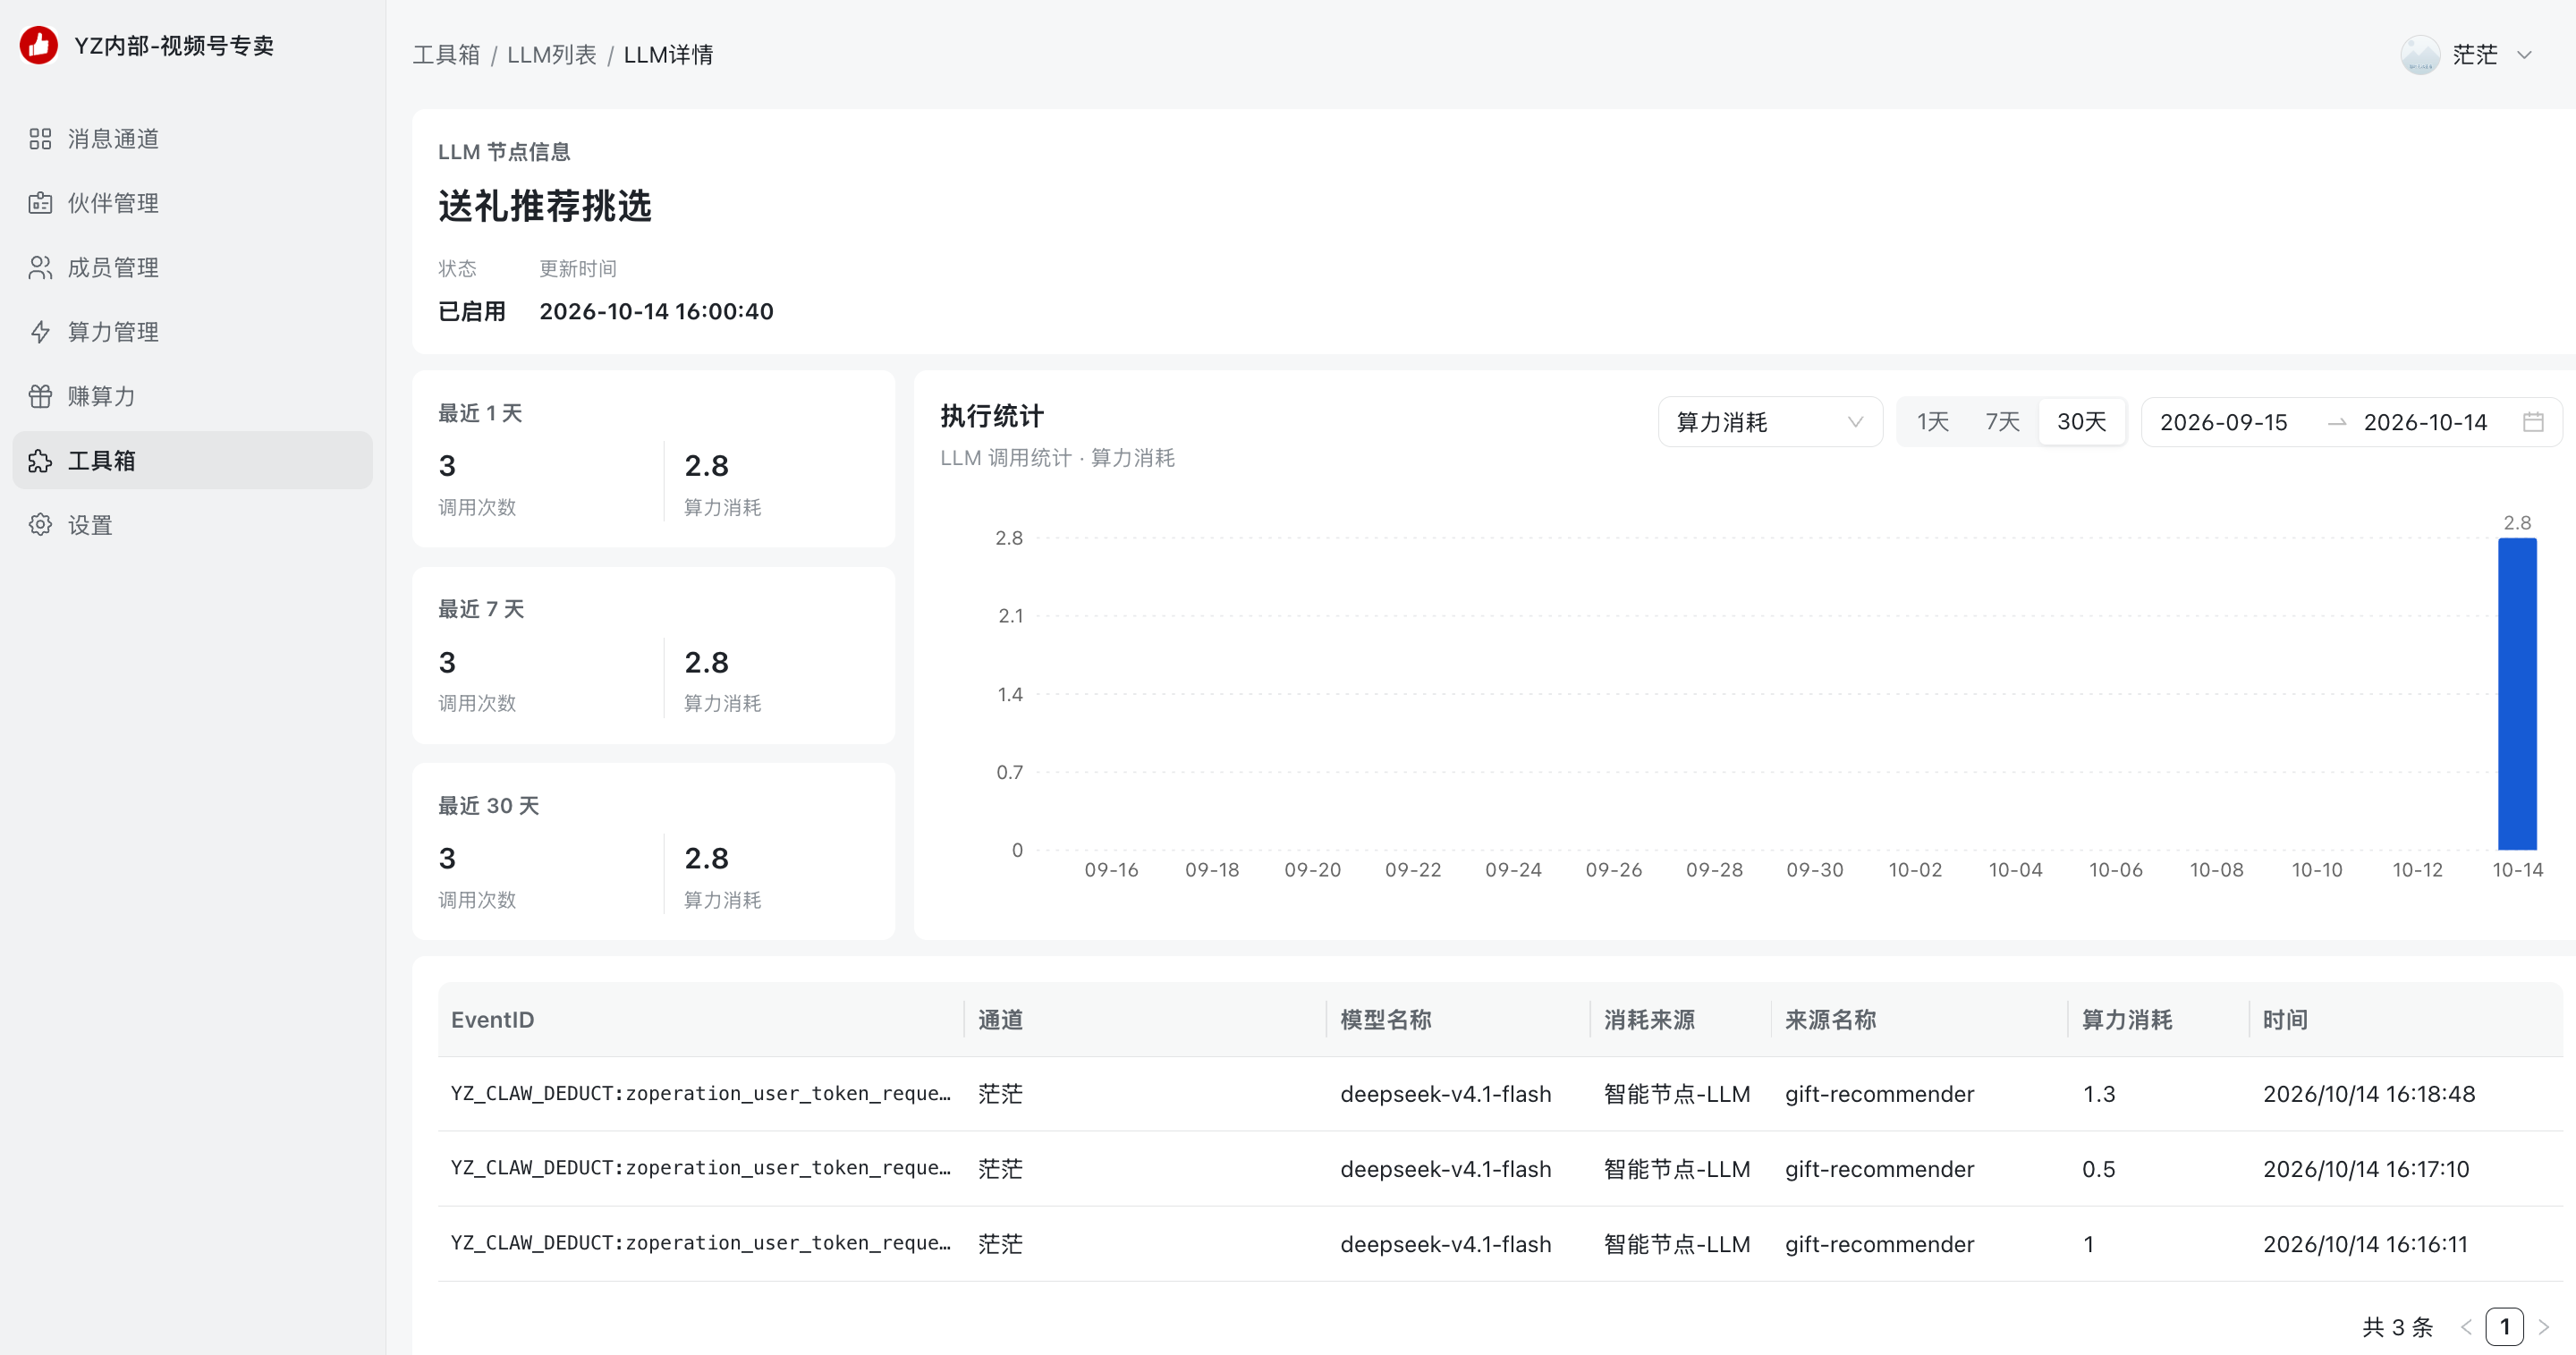The image size is (2576, 1355).
Task: Select the 7天 range option
Action: (x=2002, y=422)
